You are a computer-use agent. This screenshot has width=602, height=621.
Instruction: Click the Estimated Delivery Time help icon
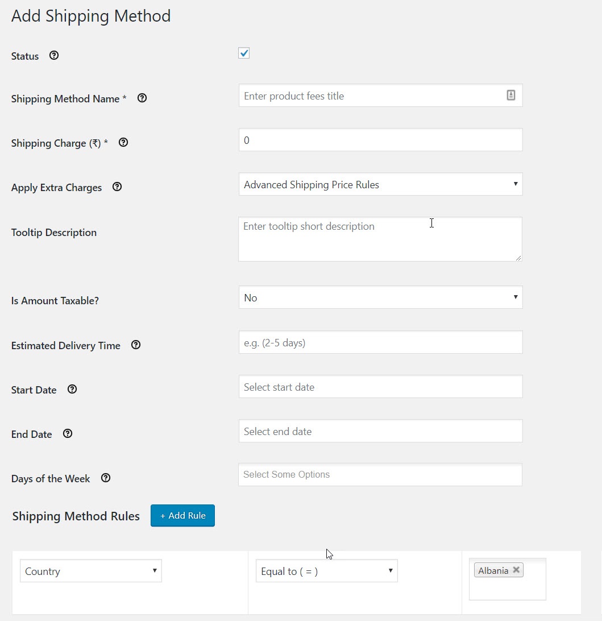click(135, 344)
